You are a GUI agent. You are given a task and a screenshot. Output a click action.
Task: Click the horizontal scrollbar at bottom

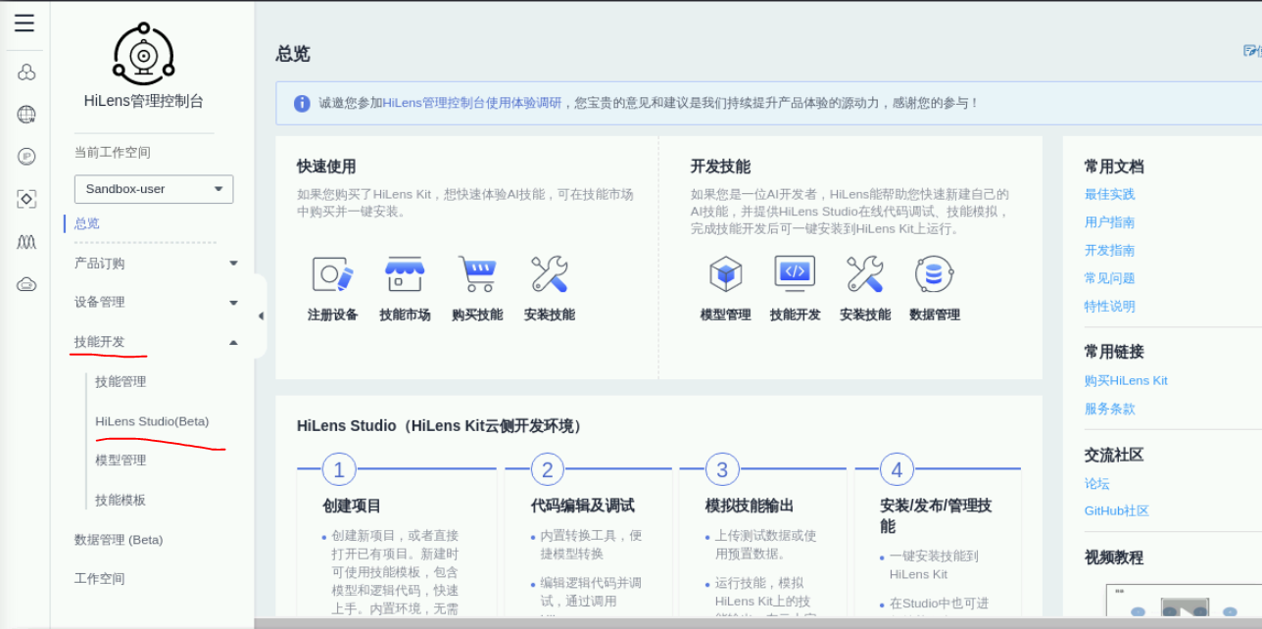pyautogui.click(x=757, y=623)
